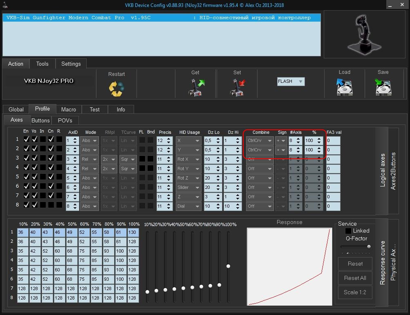Click the Response curve graph

289,266
